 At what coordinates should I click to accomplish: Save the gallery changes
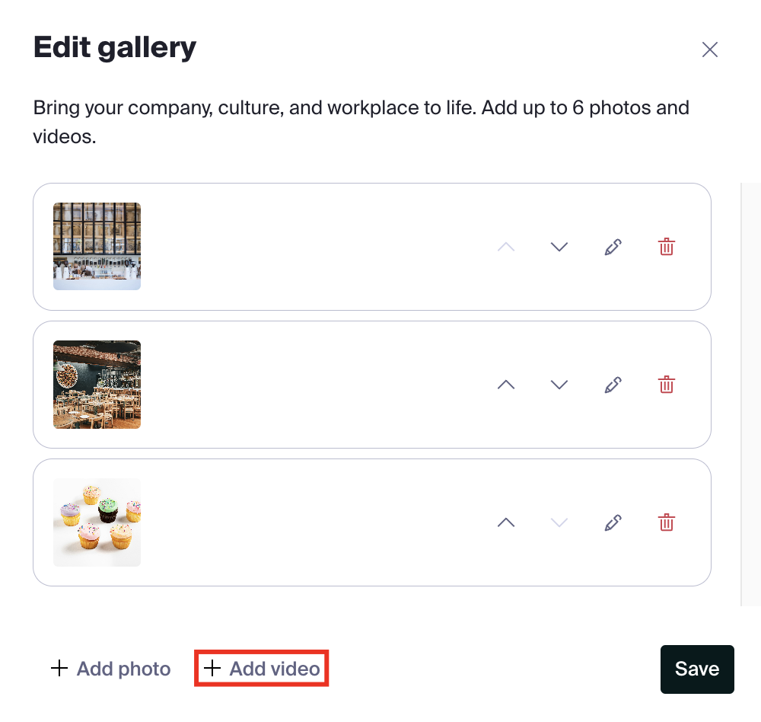point(697,669)
